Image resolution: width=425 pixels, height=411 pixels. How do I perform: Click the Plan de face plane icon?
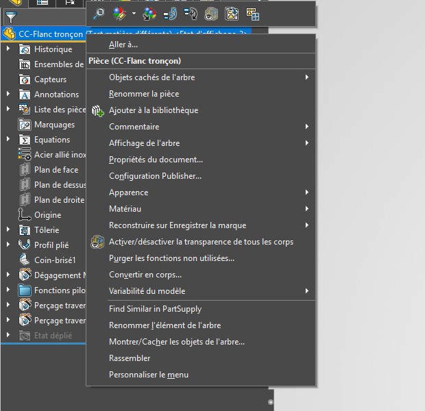(25, 170)
